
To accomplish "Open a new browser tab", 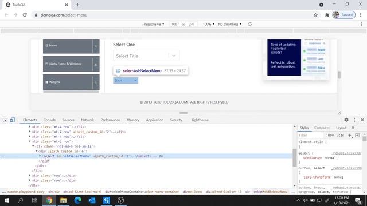I will (x=77, y=5).
